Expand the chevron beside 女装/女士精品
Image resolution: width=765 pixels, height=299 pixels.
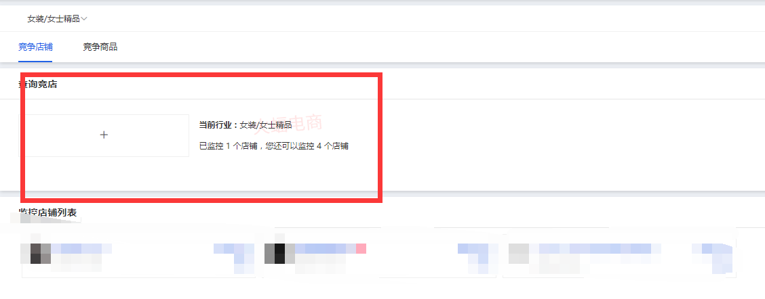tap(84, 19)
